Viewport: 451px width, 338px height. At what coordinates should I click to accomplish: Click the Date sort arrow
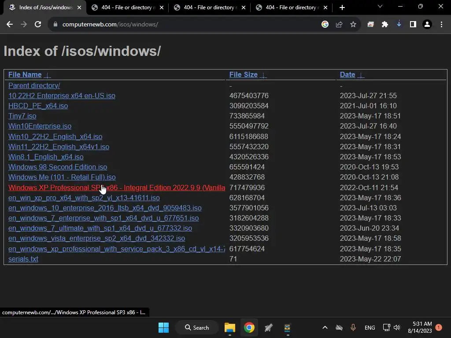click(361, 75)
